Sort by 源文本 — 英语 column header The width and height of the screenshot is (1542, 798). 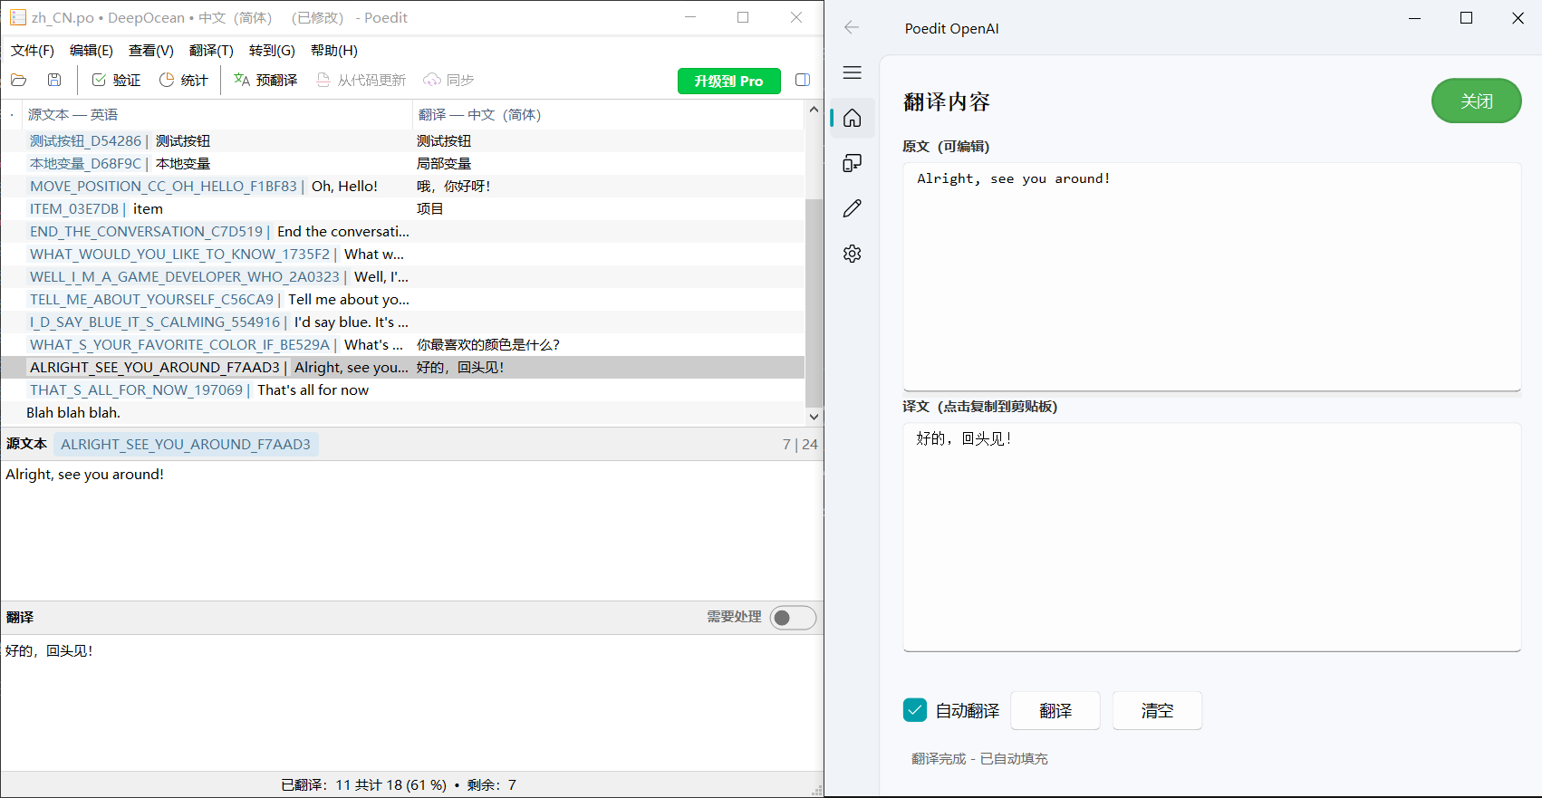tap(217, 115)
